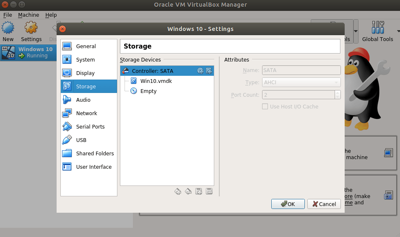Click Cancel button in settings dialog

(x=324, y=204)
